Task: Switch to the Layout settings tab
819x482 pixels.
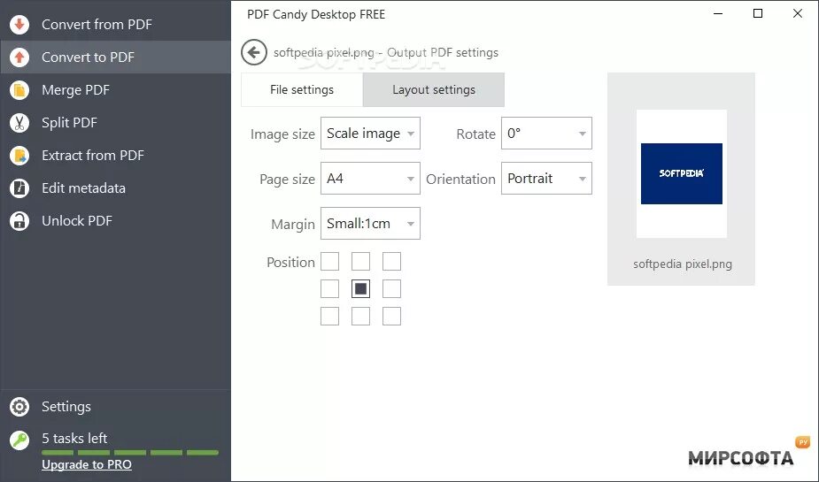Action: click(434, 89)
